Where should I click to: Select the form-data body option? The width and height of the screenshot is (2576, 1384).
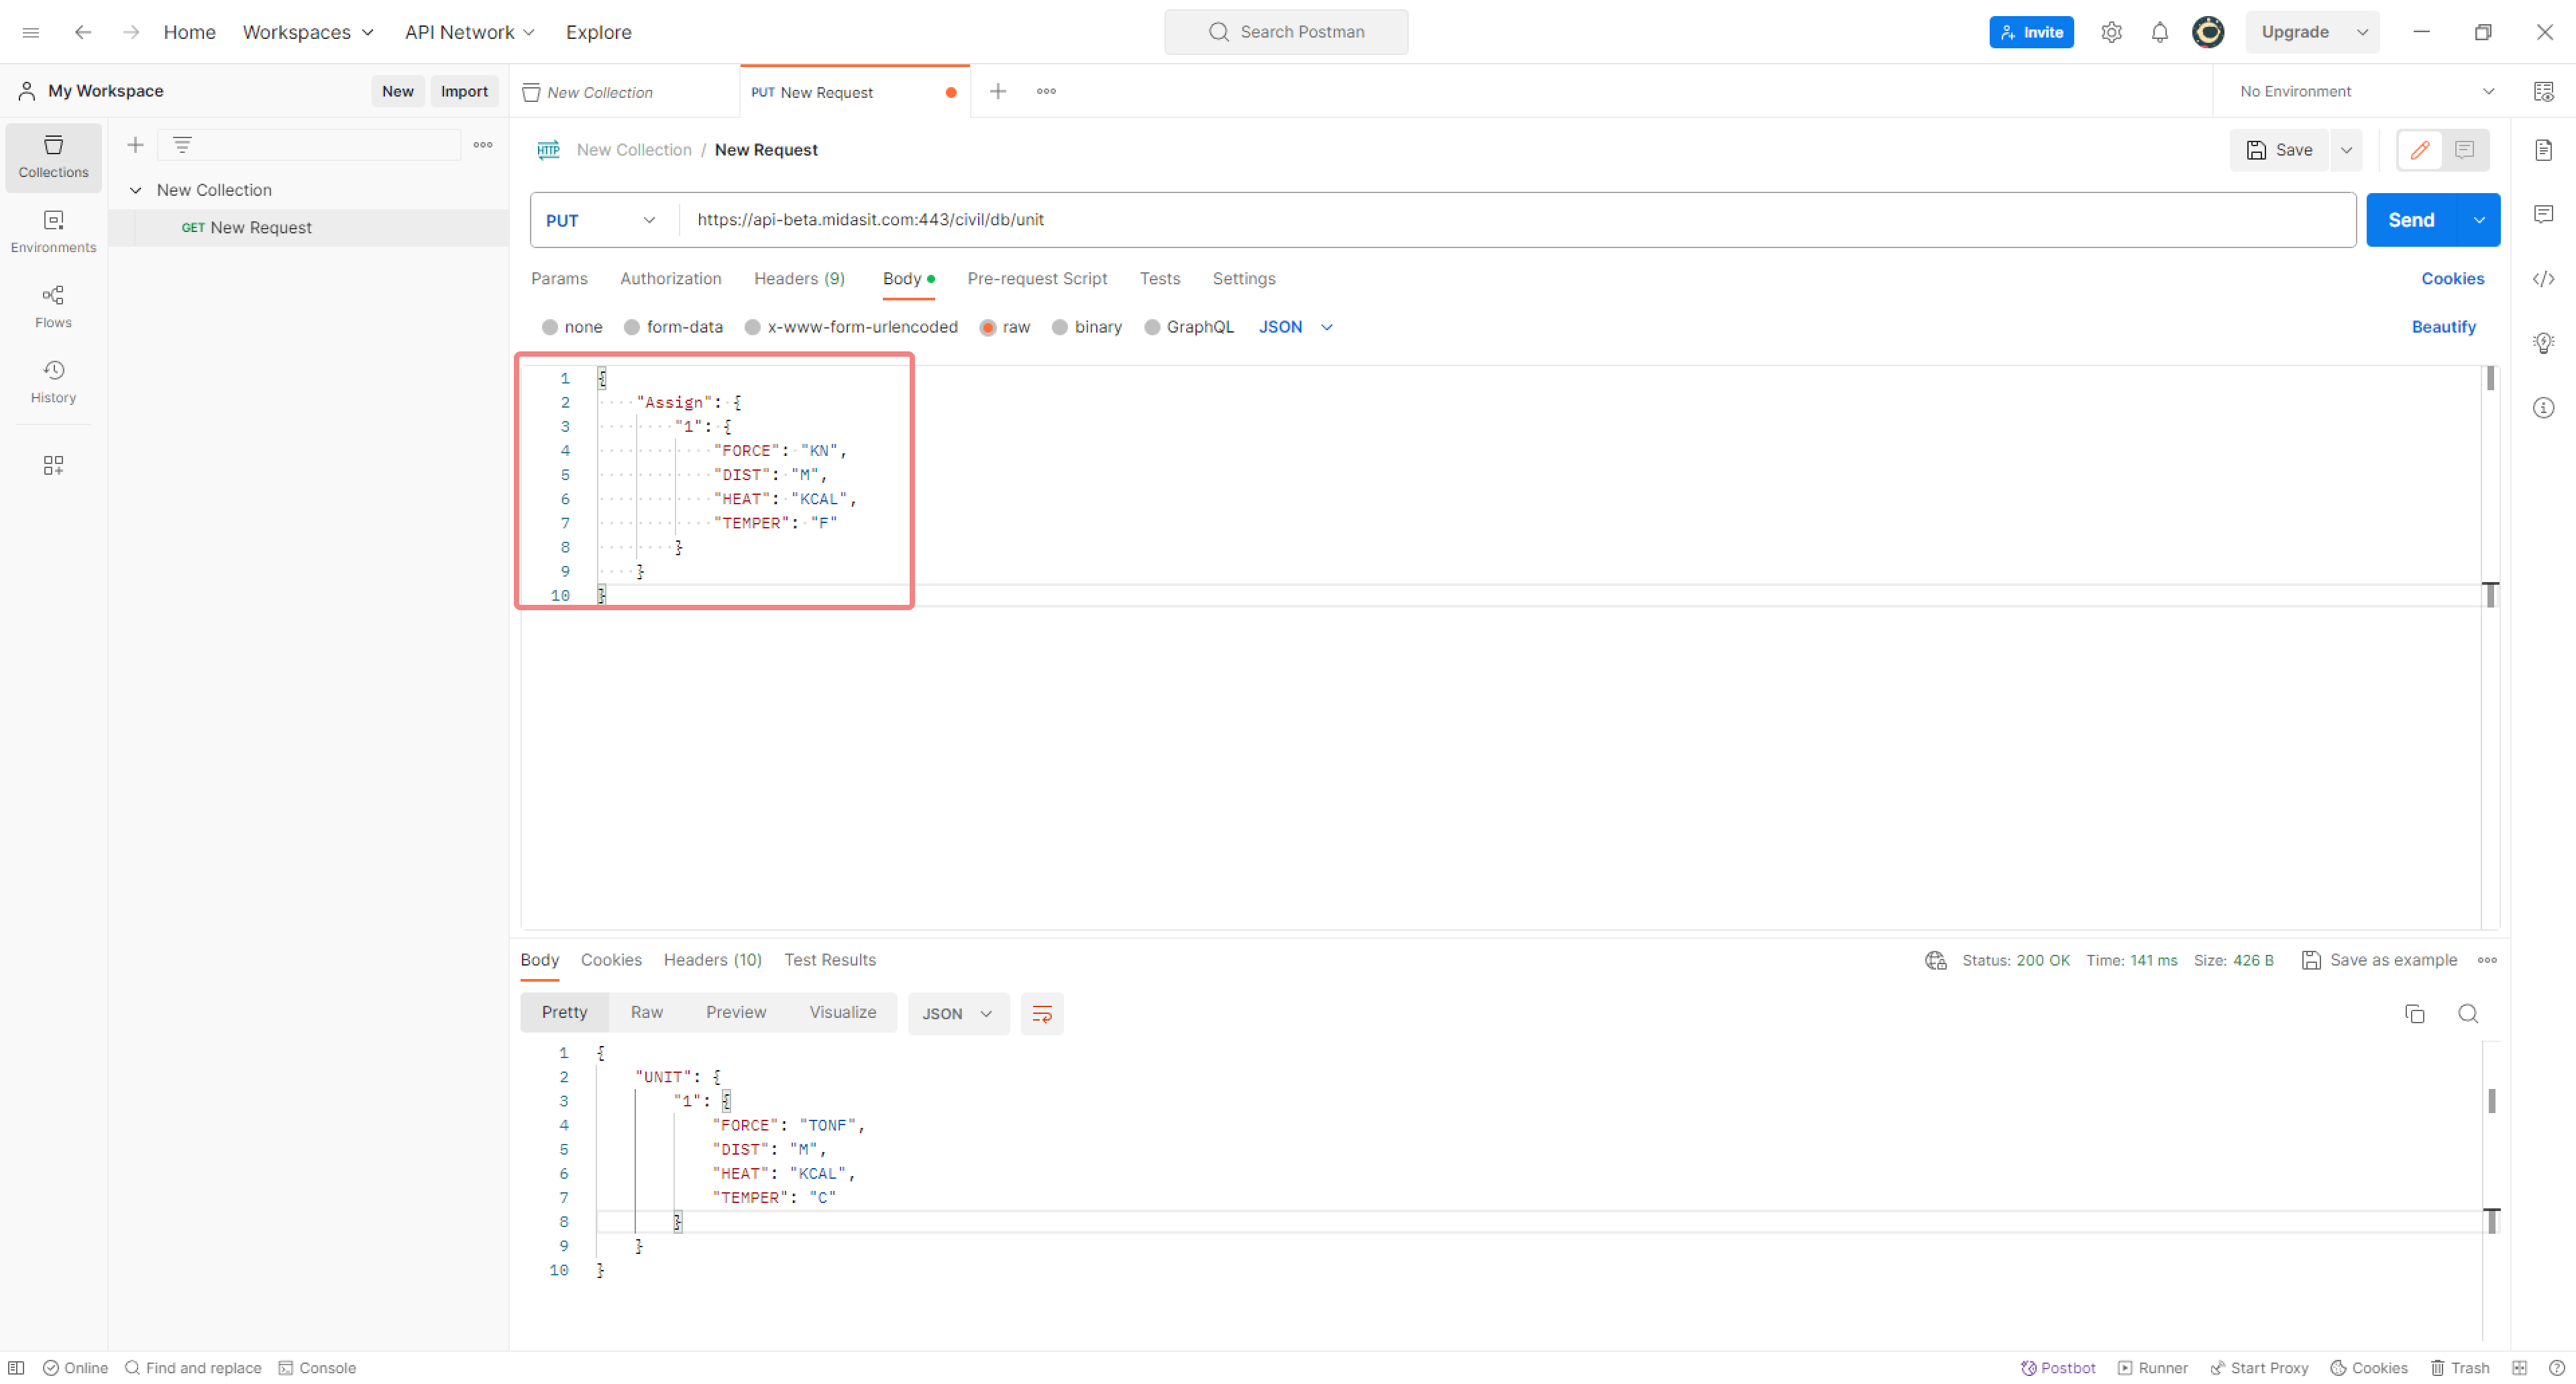(673, 327)
